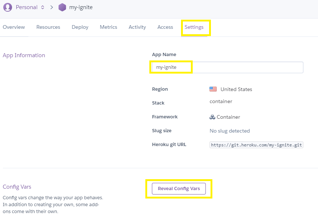Click the United States flag icon
This screenshot has height=224, width=318.
(213, 89)
